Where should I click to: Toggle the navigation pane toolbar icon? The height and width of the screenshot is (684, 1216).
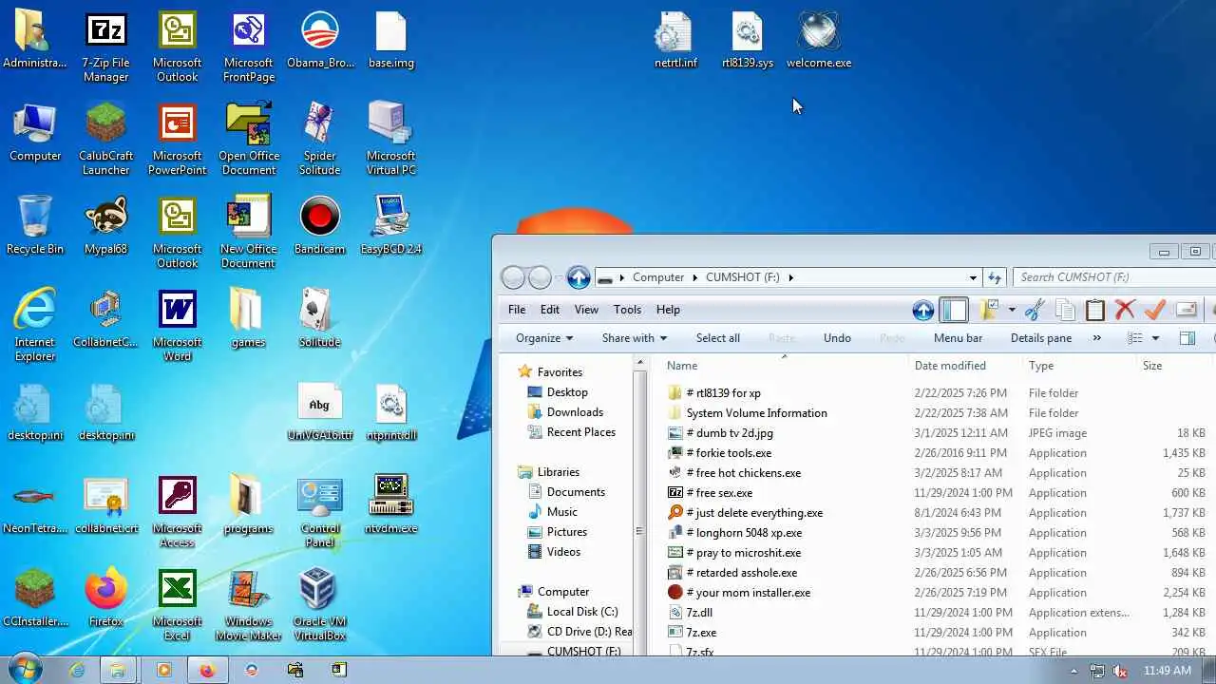[x=954, y=310]
